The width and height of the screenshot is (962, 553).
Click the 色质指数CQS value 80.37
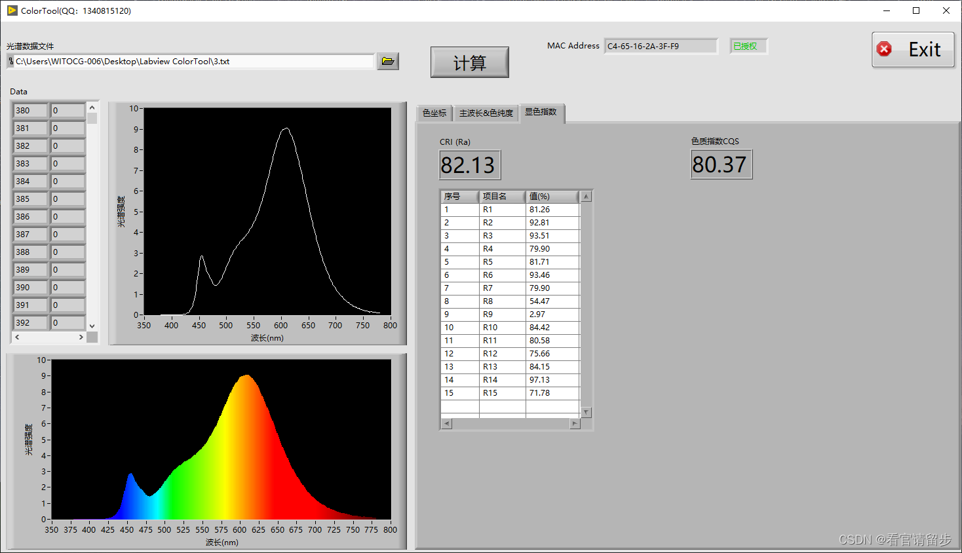[721, 164]
